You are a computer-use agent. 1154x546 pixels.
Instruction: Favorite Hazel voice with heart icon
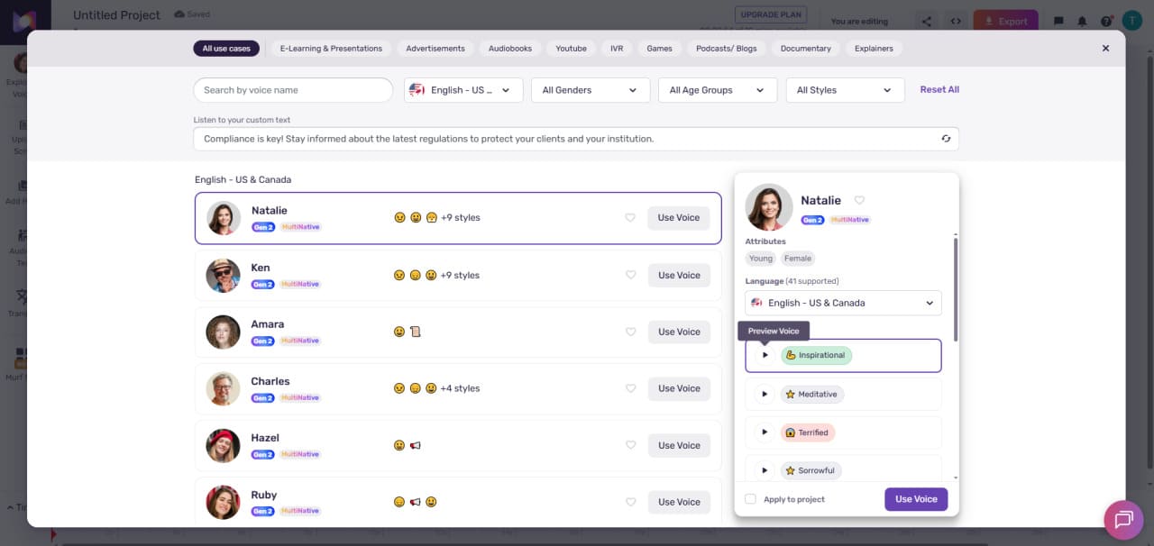[630, 445]
